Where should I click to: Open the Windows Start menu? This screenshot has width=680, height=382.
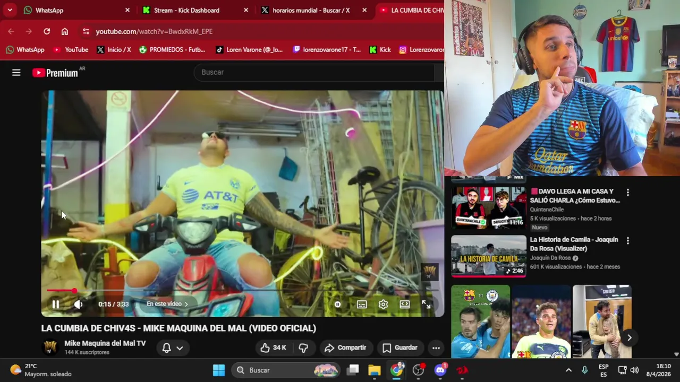(x=219, y=370)
